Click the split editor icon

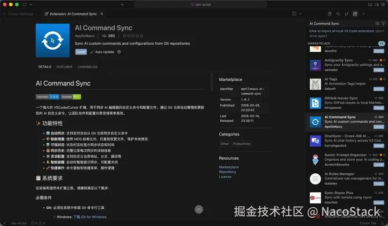point(294,14)
